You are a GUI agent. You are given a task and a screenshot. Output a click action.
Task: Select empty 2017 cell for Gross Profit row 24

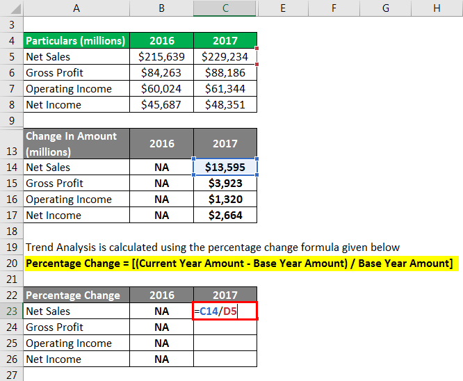click(225, 327)
